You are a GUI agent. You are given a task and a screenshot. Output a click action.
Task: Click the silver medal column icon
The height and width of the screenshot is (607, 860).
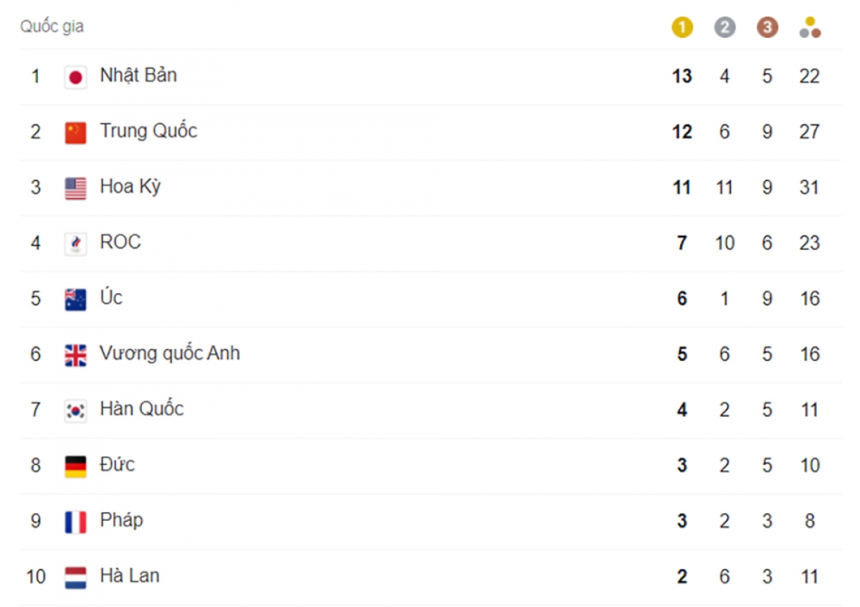(725, 27)
